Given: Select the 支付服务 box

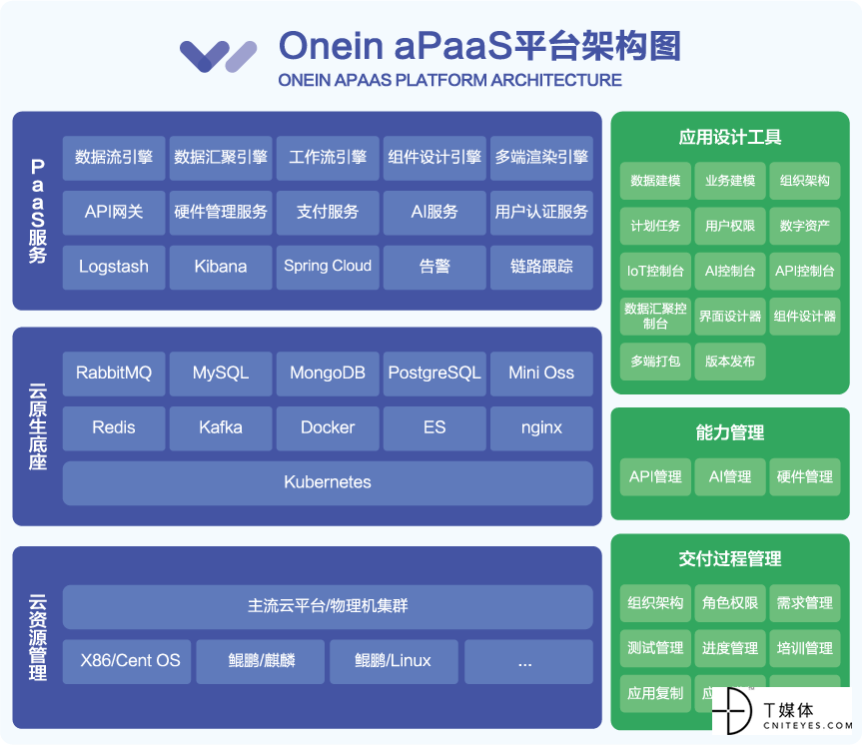Looking at the screenshot, I should pyautogui.click(x=328, y=213).
